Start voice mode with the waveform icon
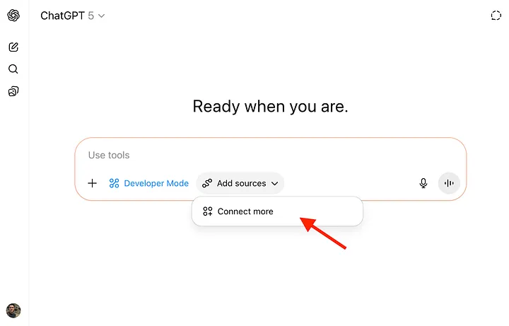This screenshot has width=509, height=326. [x=449, y=183]
